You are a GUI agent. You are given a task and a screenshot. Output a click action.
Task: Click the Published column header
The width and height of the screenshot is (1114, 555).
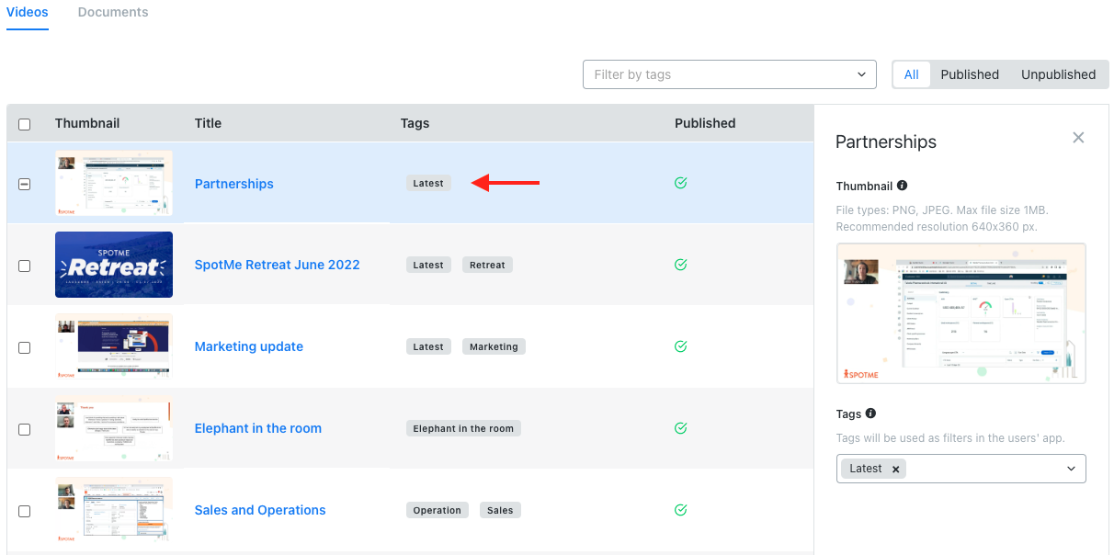pyautogui.click(x=705, y=123)
